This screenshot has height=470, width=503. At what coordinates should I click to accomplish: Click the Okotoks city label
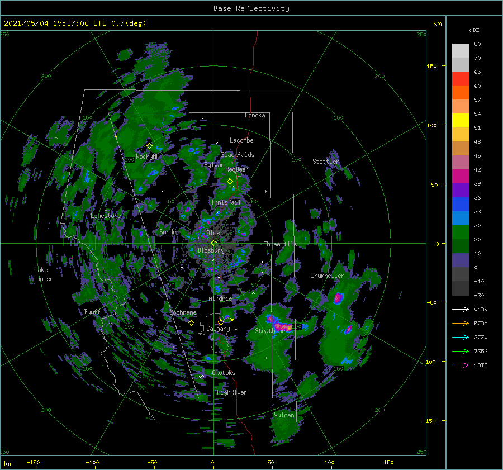tap(224, 373)
